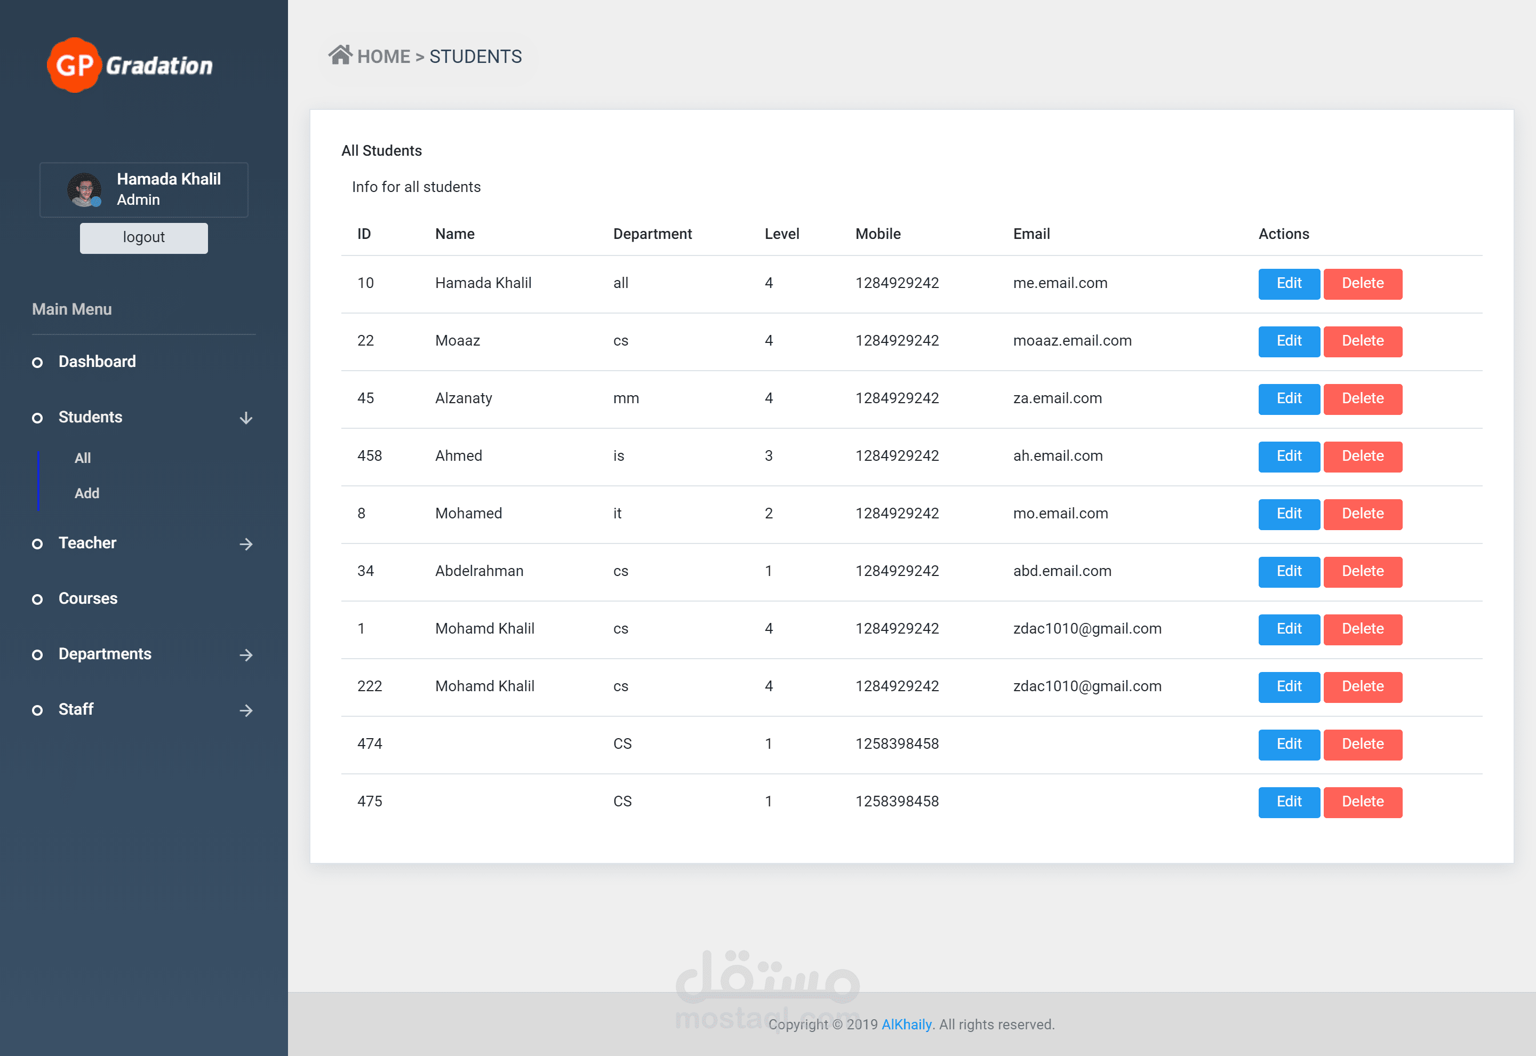Viewport: 1536px width, 1056px height.
Task: Edit the student Moaaz row
Action: [x=1288, y=341]
